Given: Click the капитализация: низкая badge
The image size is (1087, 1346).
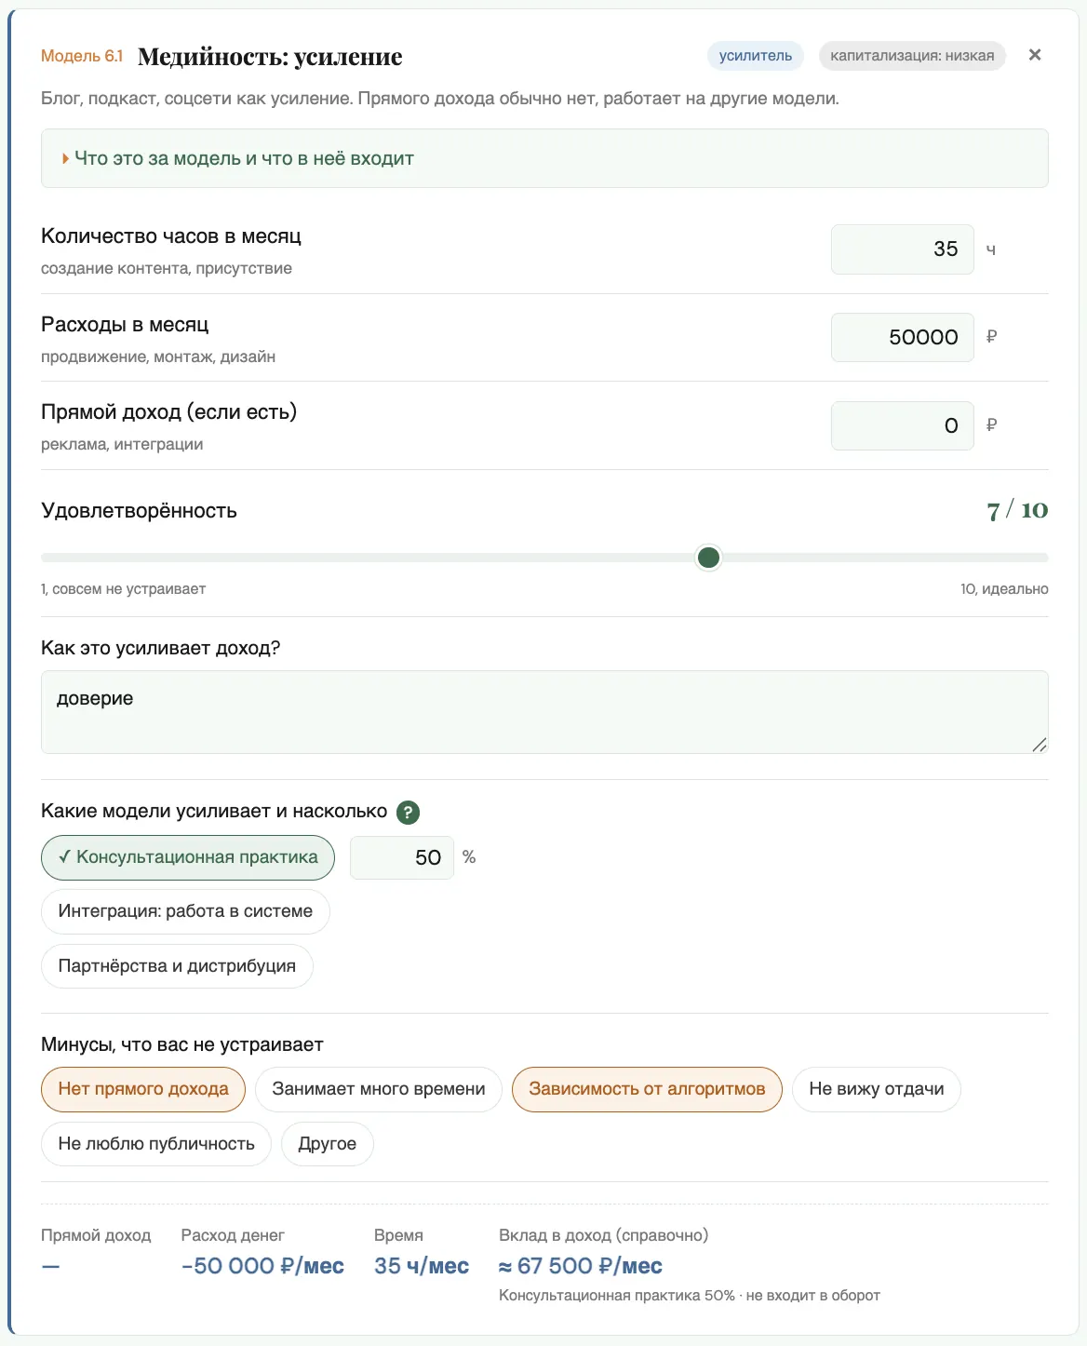Looking at the screenshot, I should 912,56.
